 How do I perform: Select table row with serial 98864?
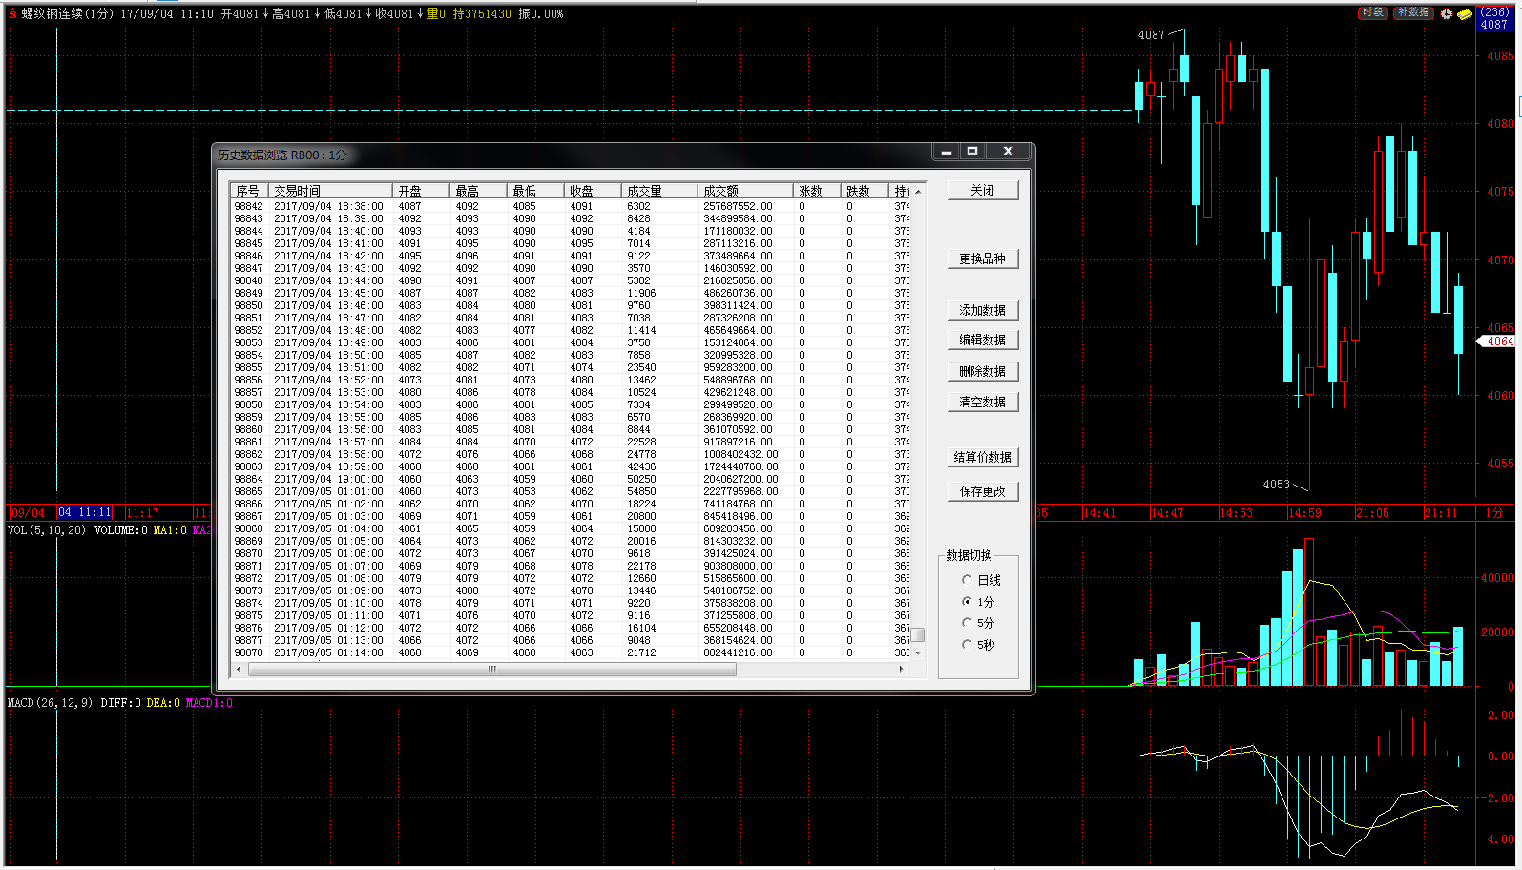[x=477, y=479]
